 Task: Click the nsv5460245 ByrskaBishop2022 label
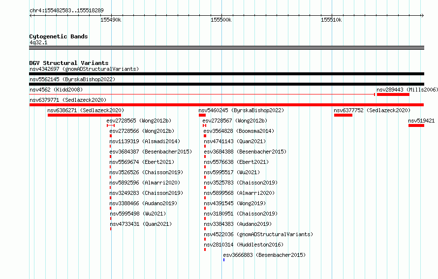tap(241, 110)
